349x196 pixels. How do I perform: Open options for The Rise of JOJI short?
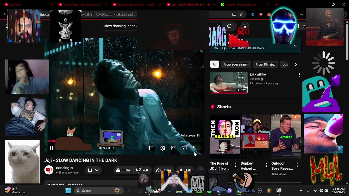[236, 165]
